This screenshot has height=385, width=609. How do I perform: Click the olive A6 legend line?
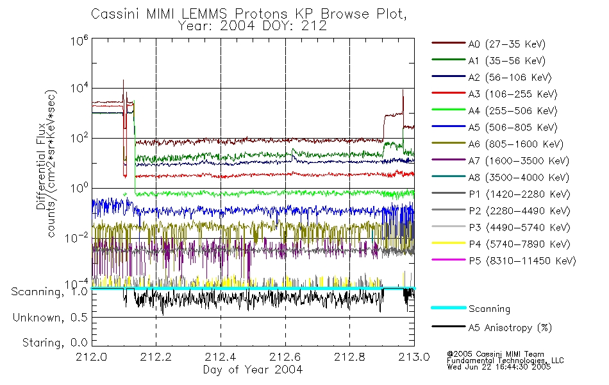coord(449,142)
